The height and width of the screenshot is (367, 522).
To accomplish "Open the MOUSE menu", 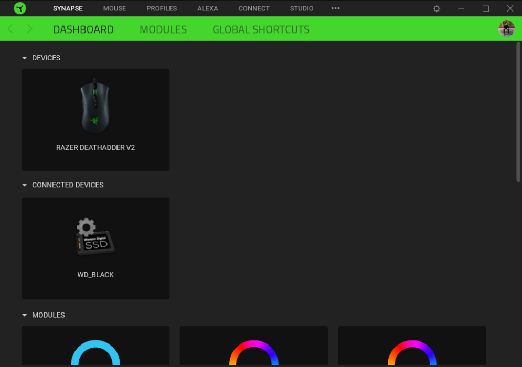I will tap(114, 8).
